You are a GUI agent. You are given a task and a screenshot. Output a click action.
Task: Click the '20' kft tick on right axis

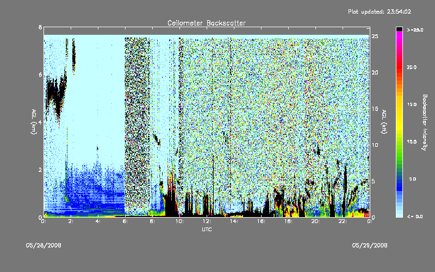375,72
